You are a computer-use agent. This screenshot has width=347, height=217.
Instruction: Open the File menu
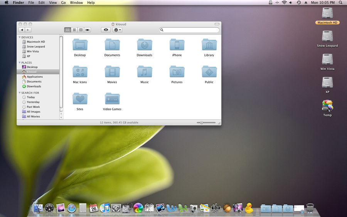click(31, 3)
